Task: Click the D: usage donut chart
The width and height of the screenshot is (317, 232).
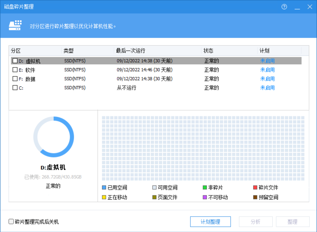Action: [54, 137]
